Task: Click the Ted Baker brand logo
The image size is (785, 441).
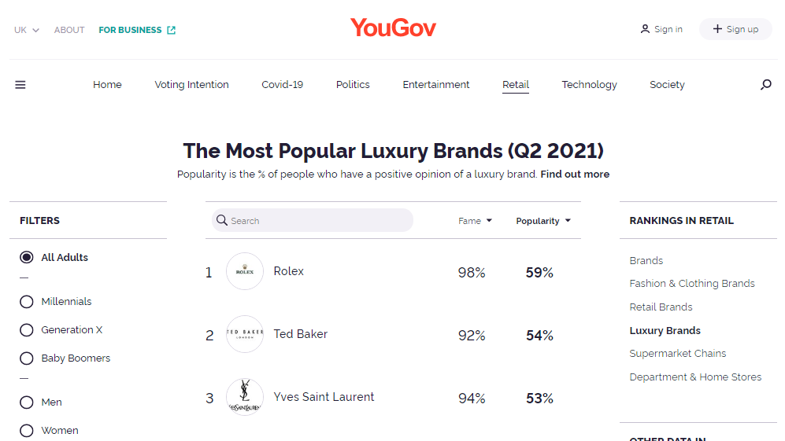Action: (245, 334)
